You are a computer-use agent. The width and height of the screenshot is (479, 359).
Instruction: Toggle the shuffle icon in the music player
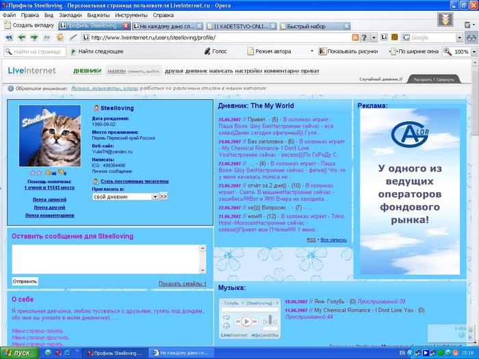[x=226, y=325]
